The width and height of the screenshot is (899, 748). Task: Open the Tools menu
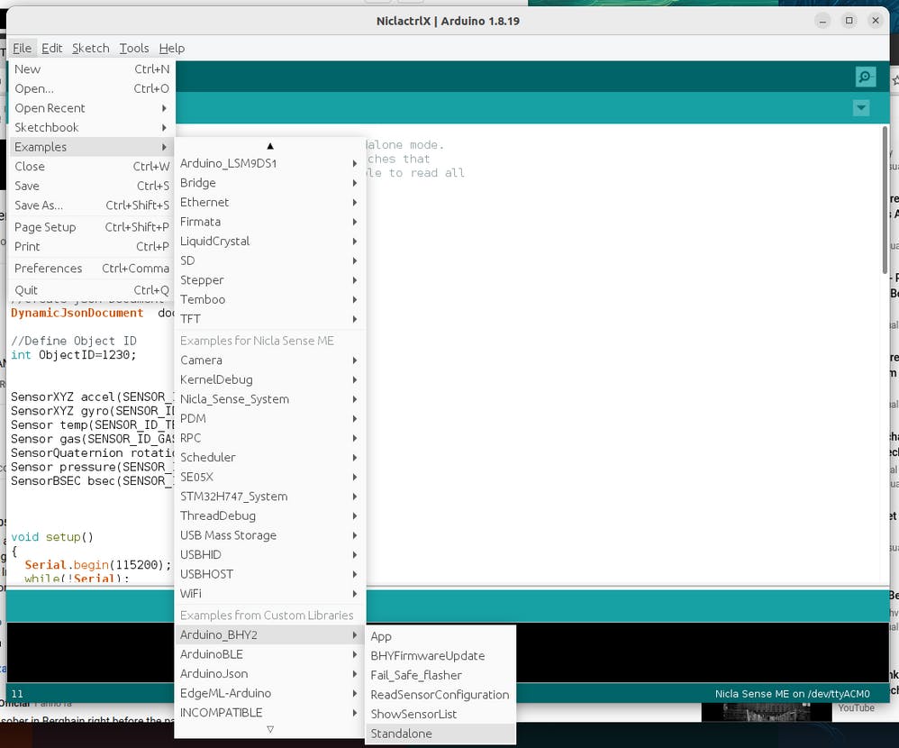pyautogui.click(x=134, y=48)
